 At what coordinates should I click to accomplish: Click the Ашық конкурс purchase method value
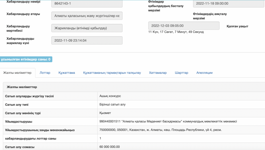pos(110,96)
